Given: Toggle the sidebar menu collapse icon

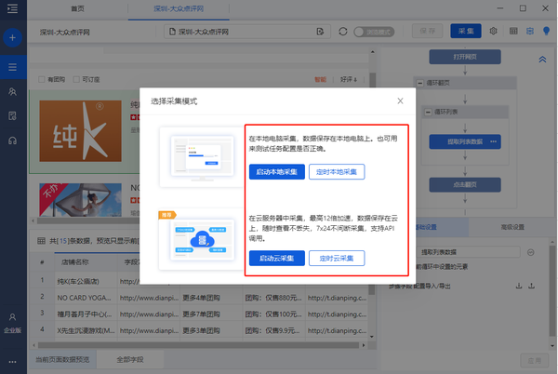Looking at the screenshot, I should pyautogui.click(x=12, y=8).
